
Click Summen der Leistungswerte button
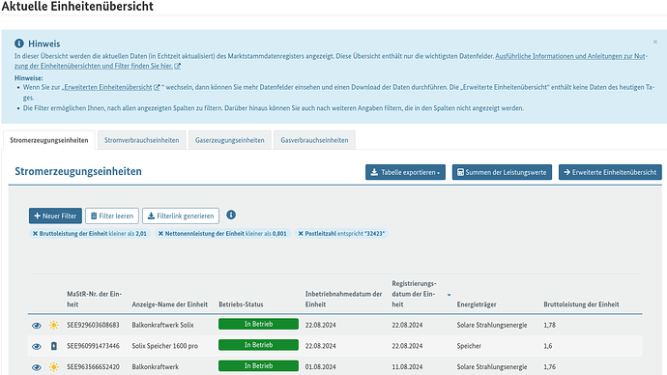pyautogui.click(x=502, y=172)
